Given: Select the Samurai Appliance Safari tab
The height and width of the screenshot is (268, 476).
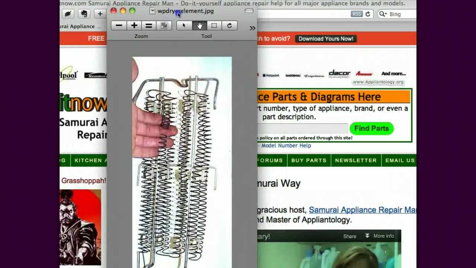Looking at the screenshot, I should [80, 26].
